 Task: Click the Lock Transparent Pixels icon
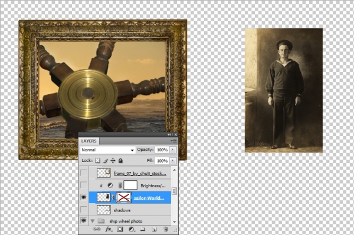(97, 160)
